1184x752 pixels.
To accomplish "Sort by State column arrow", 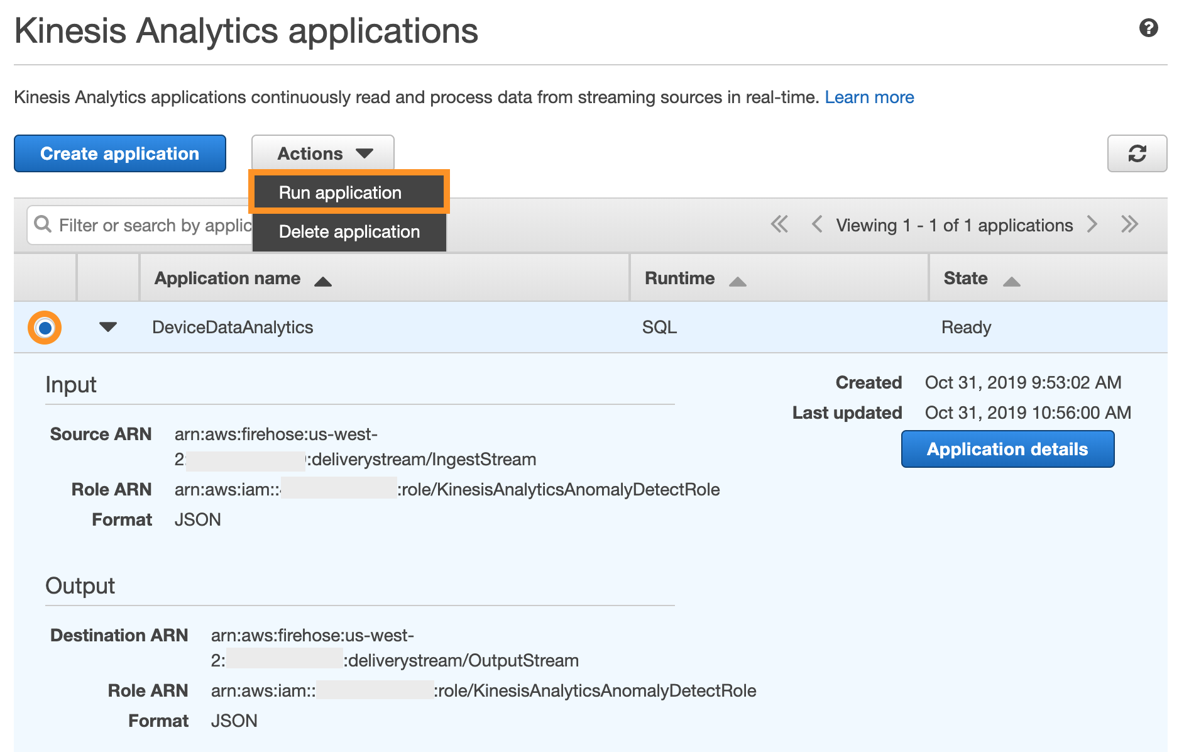I will [1012, 281].
